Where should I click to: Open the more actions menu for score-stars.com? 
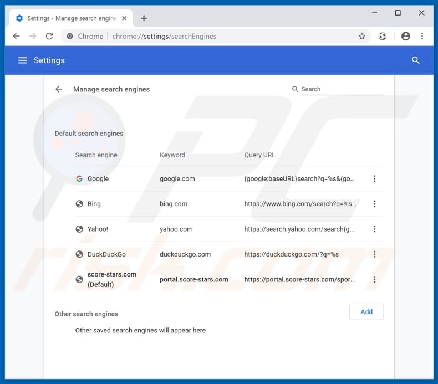point(374,279)
